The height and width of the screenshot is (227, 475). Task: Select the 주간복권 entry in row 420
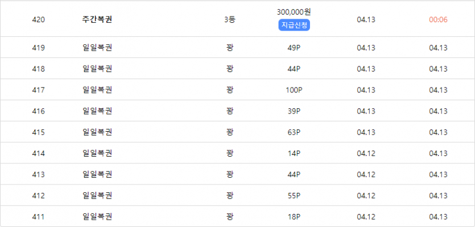coord(97,20)
